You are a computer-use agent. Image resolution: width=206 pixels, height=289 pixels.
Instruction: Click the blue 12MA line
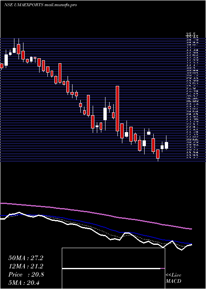[96, 224]
